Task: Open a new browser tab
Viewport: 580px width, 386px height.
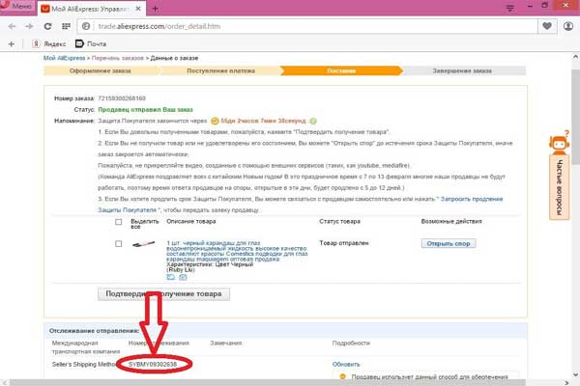Action: [x=155, y=8]
